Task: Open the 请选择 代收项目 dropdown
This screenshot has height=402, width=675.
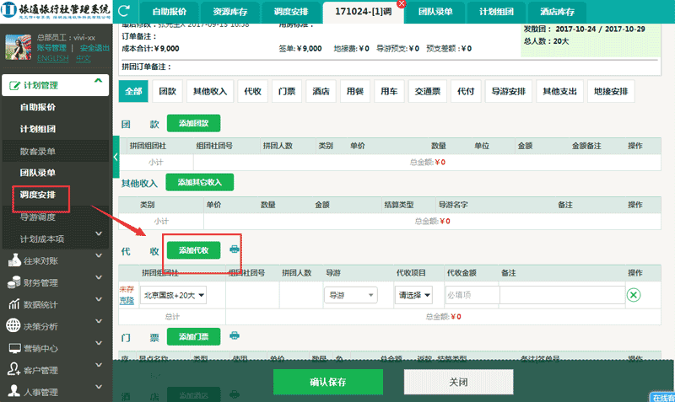Action: coord(414,295)
